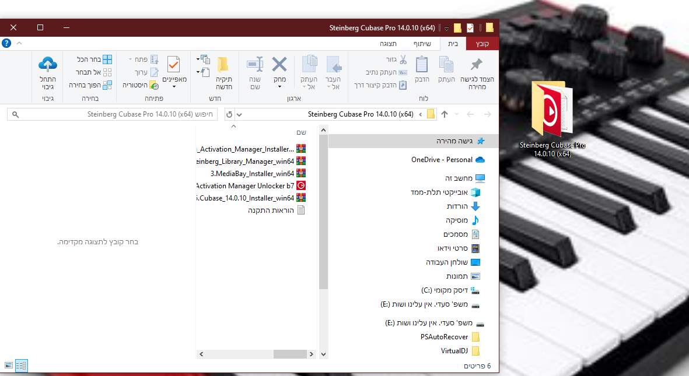Screen dimensions: 689x376
Task: Select OneDrive - Personal in navigation pane
Action: click(447, 160)
